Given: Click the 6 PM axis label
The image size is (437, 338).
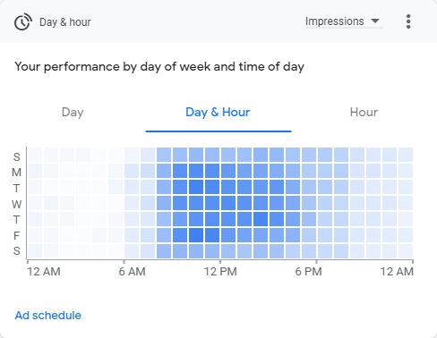Looking at the screenshot, I should [309, 272].
